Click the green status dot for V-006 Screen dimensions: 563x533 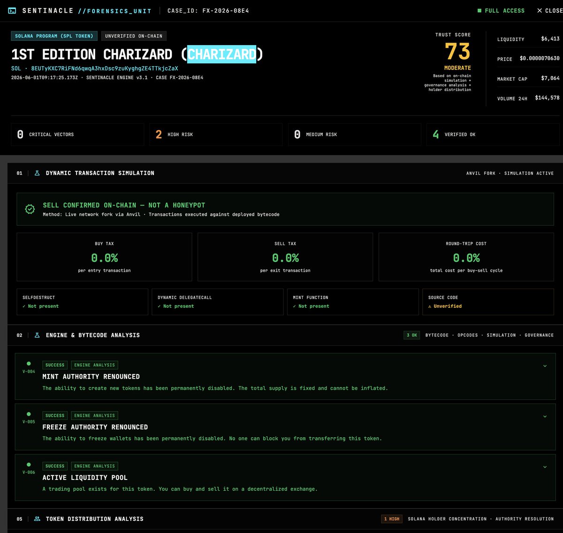tap(29, 464)
